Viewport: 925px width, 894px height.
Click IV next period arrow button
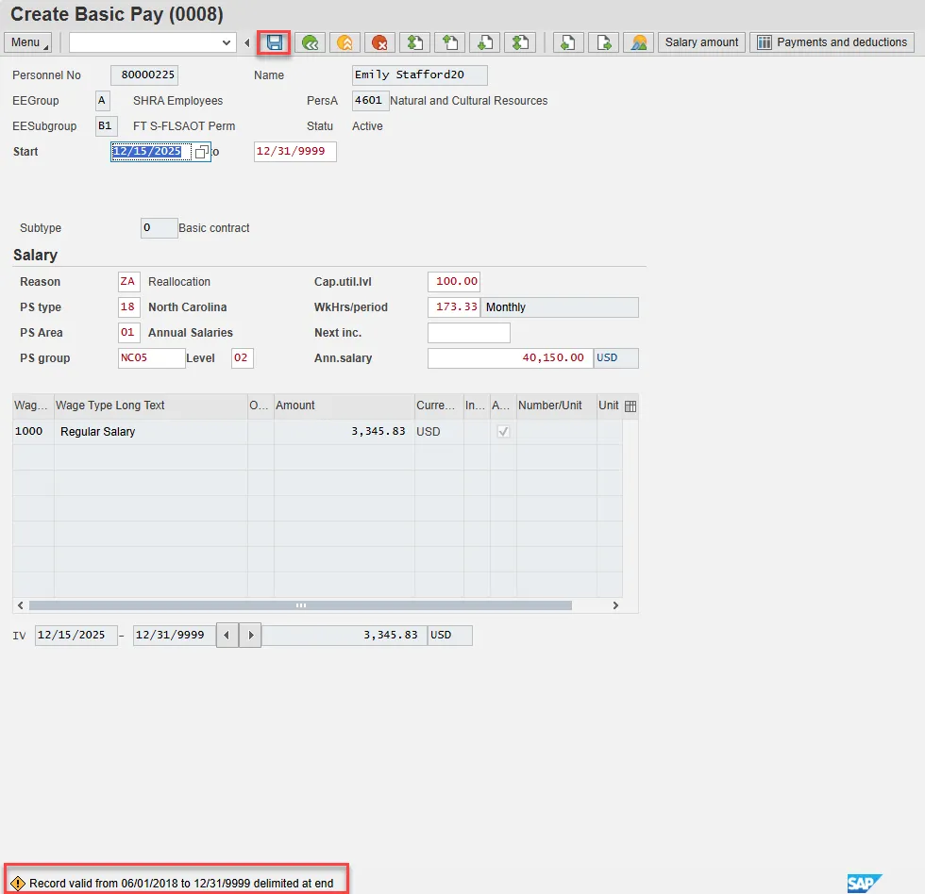coord(250,636)
